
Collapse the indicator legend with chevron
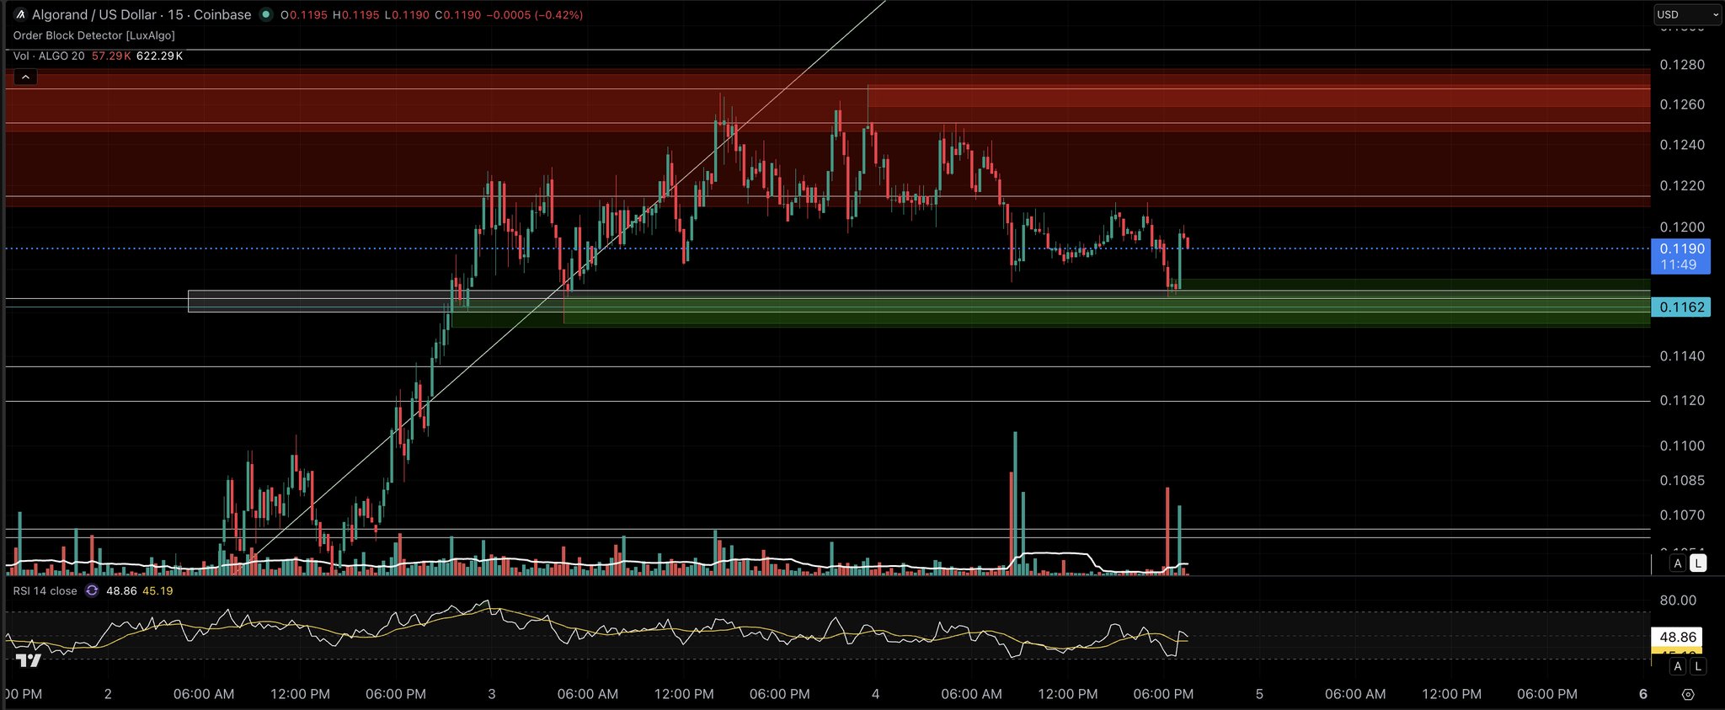(x=25, y=77)
